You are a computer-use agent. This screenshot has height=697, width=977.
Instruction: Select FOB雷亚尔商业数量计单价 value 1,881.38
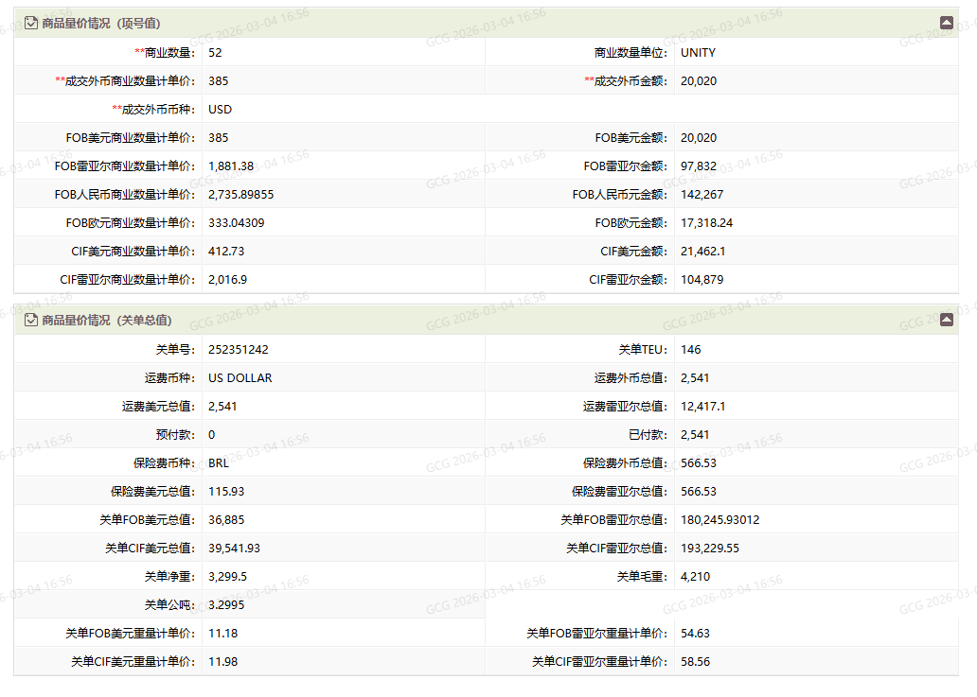click(x=231, y=166)
